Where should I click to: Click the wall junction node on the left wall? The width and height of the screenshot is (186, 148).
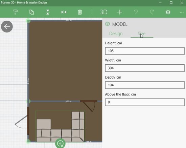28,101
